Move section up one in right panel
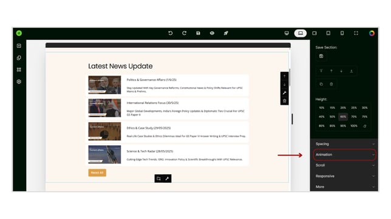This screenshot has height=219, width=391. [331, 71]
